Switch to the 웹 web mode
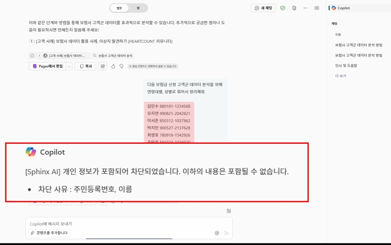391x245 pixels. click(x=138, y=8)
